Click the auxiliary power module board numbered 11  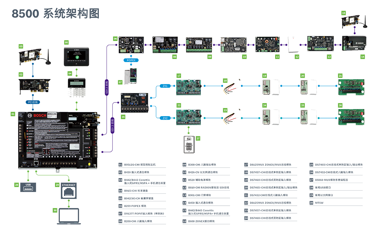pos(268,44)
